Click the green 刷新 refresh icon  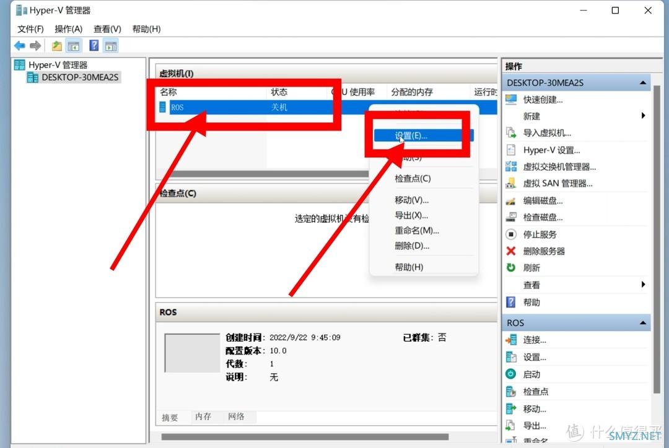point(510,268)
